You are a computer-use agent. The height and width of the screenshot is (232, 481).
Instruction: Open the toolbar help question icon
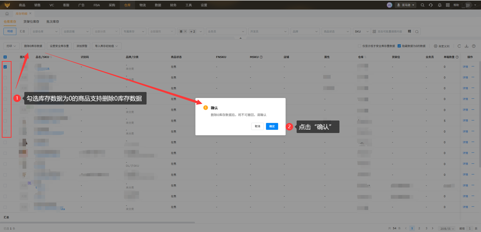474,46
